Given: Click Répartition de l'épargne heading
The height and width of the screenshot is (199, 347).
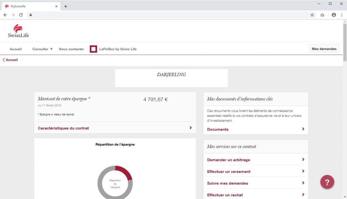Looking at the screenshot, I should (115, 144).
